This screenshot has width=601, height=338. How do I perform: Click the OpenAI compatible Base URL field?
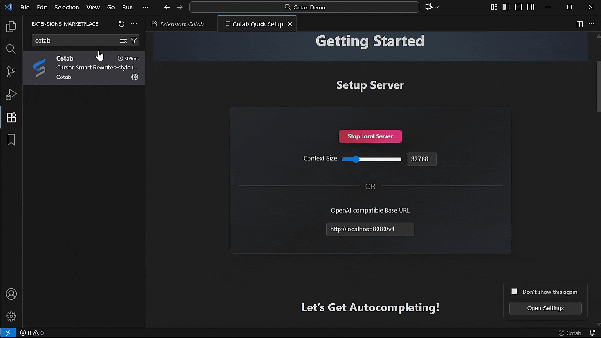(x=370, y=229)
